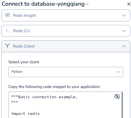The image size is (131, 118).
Task: Click the Redis CLI section title
Action: tap(21, 31)
